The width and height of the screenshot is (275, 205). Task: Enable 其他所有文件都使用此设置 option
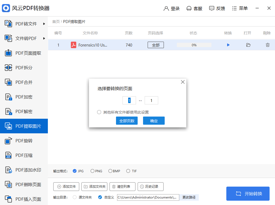[x=99, y=112]
